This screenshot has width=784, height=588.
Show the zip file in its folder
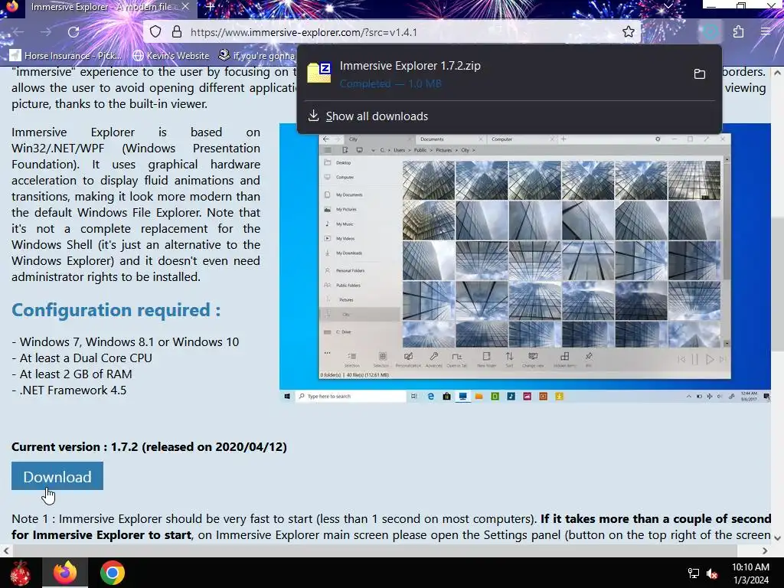(x=700, y=74)
